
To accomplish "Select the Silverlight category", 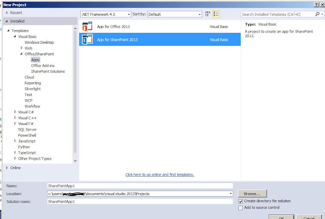I will [x=32, y=89].
